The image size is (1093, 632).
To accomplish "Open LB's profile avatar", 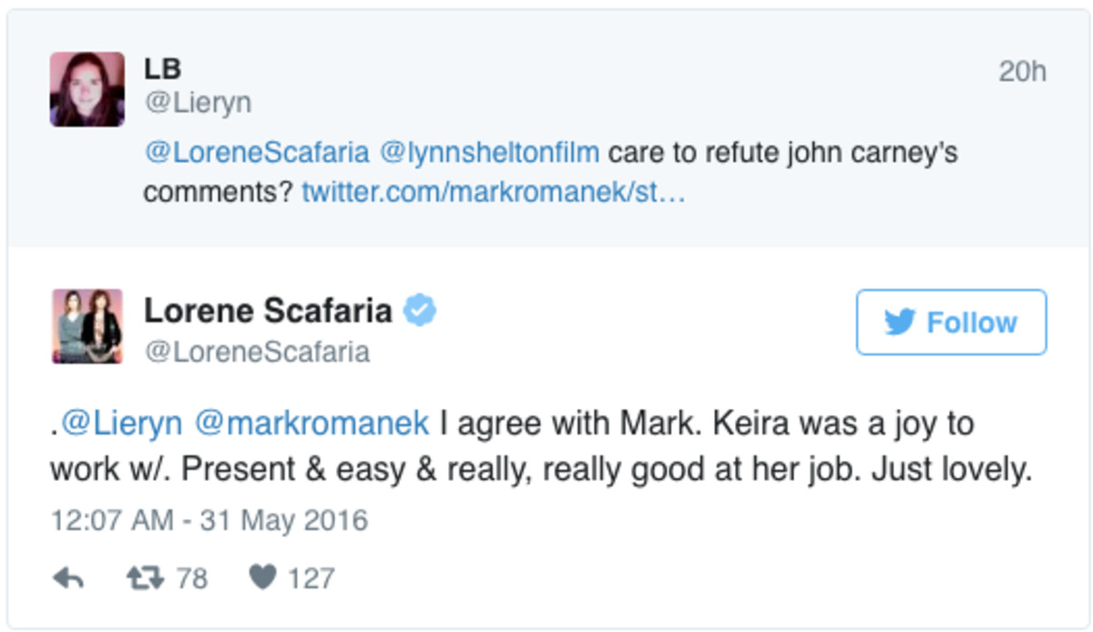I will click(x=87, y=88).
